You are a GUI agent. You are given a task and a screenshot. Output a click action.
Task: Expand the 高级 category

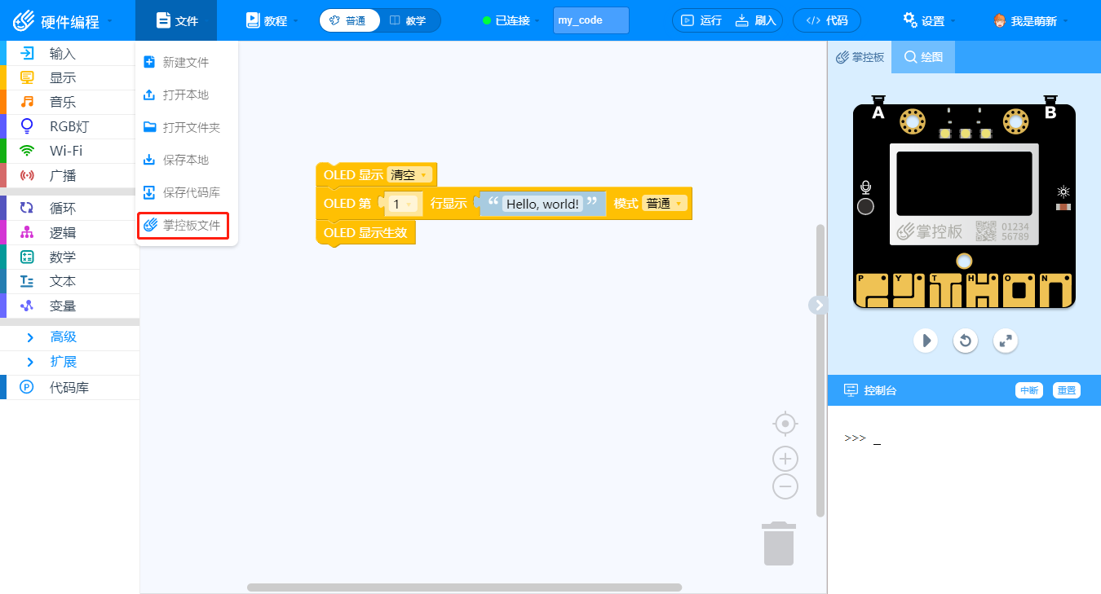tap(70, 337)
